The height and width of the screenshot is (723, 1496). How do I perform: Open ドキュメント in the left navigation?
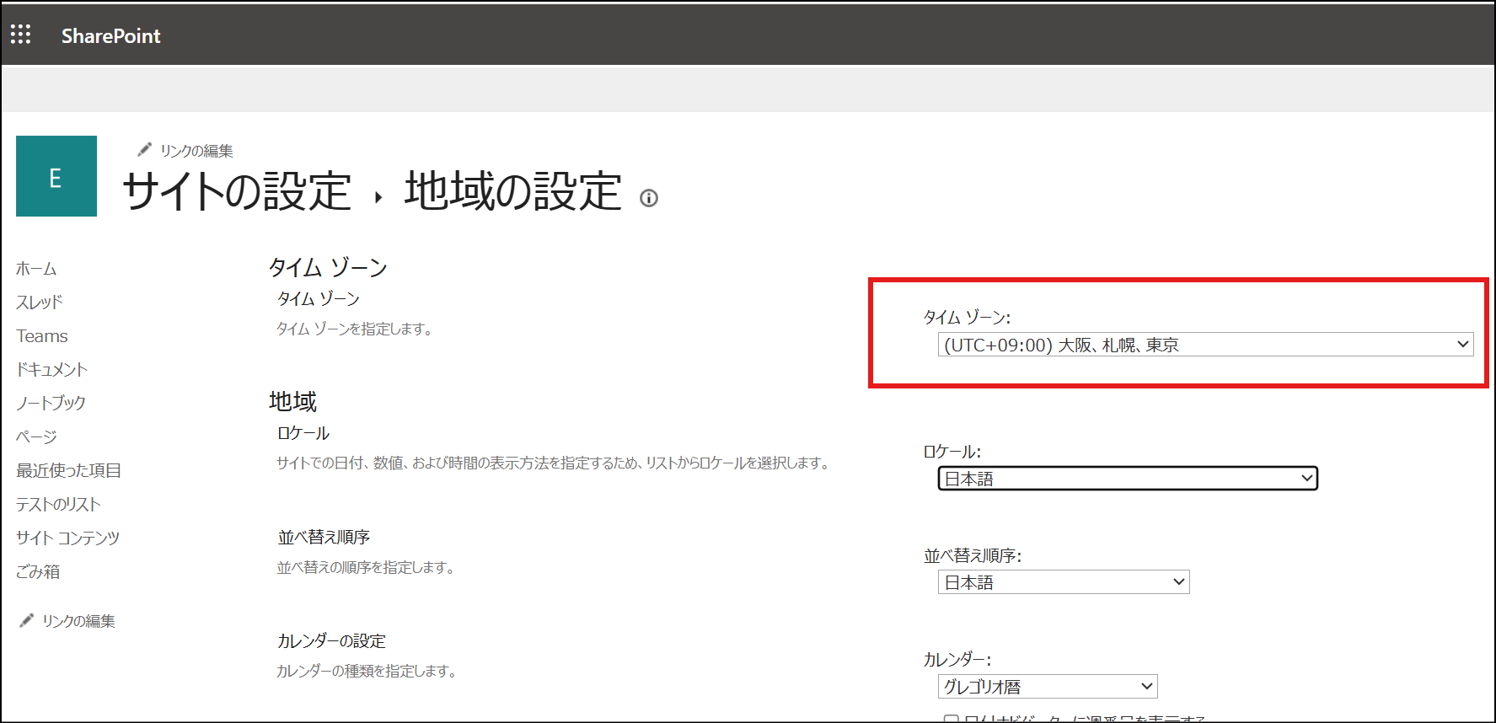pos(51,369)
